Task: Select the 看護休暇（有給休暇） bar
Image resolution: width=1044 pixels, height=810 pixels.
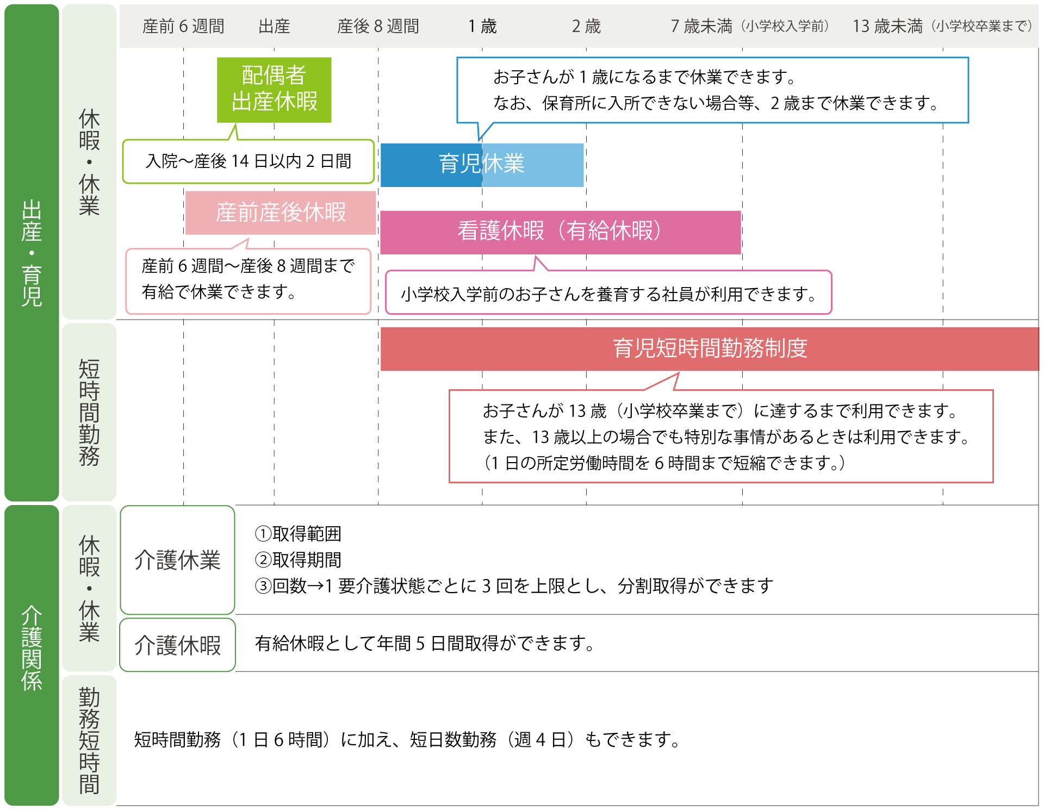Action: (x=561, y=232)
